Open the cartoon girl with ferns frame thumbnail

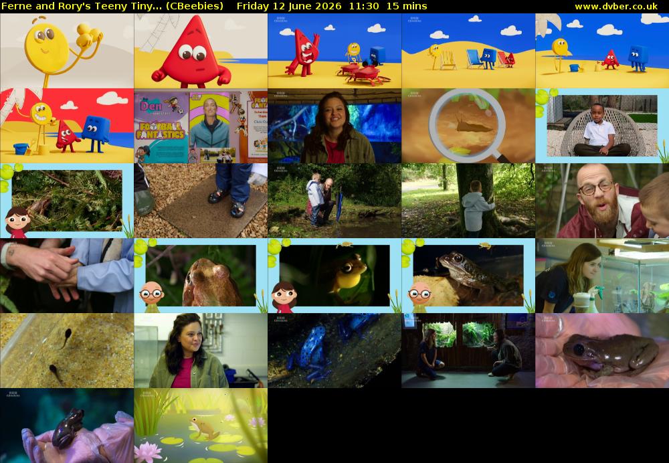[67, 201]
